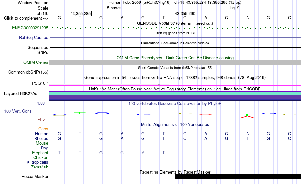Click 'RefSeq genes from NCBI' title
Image resolution: width=301 pixels, height=184 pixels.
175,33
